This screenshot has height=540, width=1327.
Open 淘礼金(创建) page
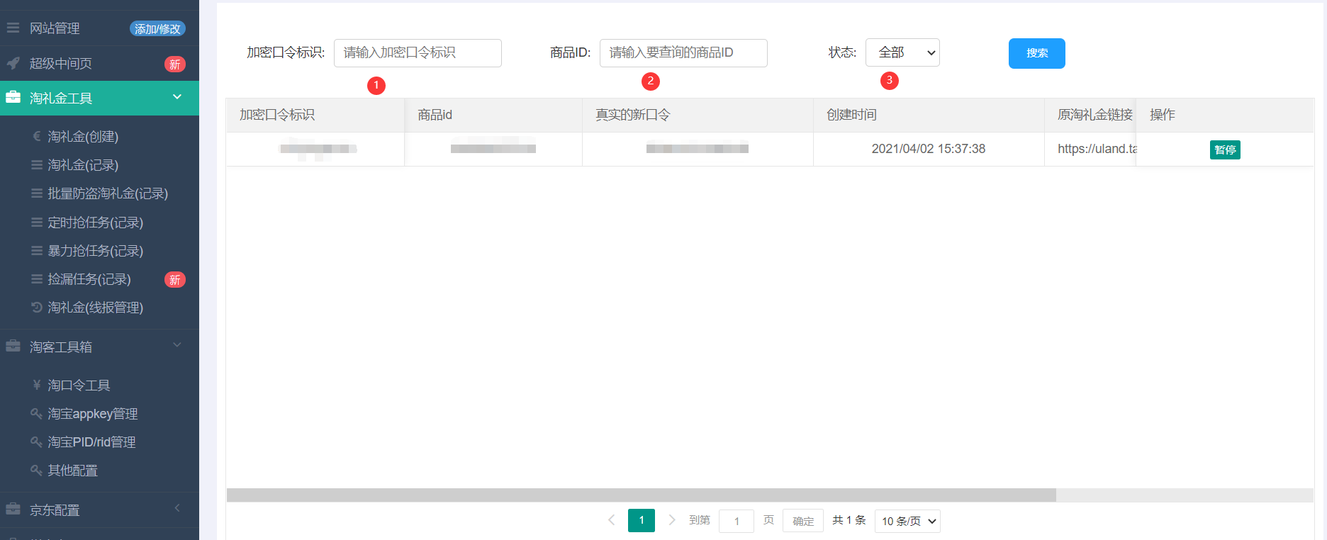[83, 137]
